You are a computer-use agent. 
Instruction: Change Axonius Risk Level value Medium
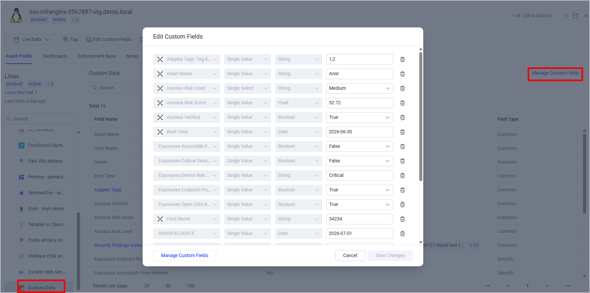(x=360, y=88)
